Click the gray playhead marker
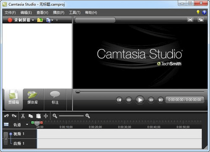The image size is (210, 152). (37, 124)
